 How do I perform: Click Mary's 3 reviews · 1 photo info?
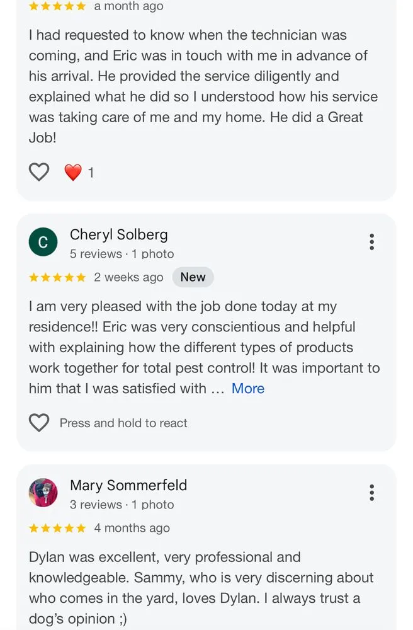click(x=122, y=505)
